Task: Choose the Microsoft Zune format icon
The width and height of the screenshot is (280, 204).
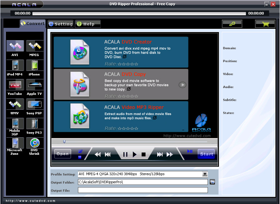Action: [x=15, y=143]
